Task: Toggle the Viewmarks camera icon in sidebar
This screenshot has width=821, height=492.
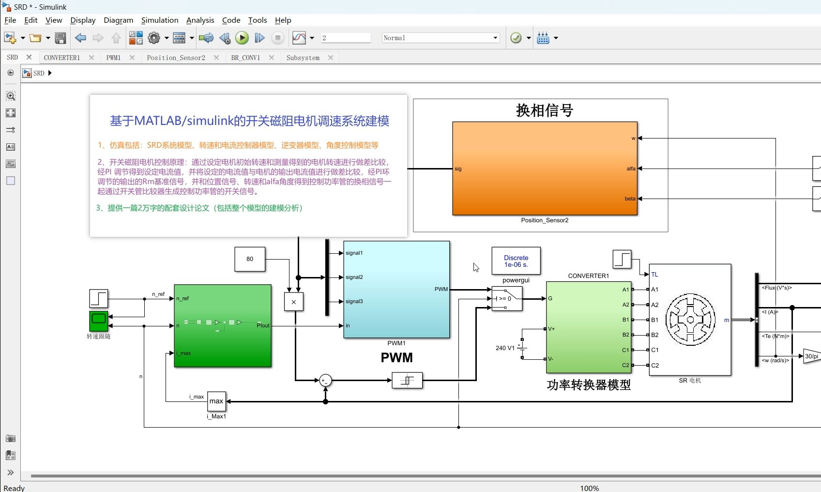Action: tap(10, 438)
